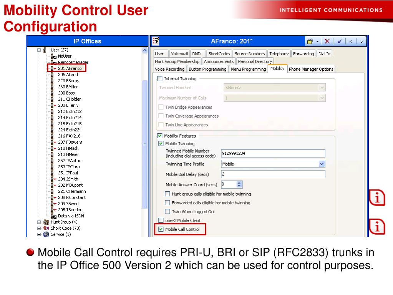393x295 pixels.
Task: Switch to the Voicemail tab
Action: coord(179,54)
